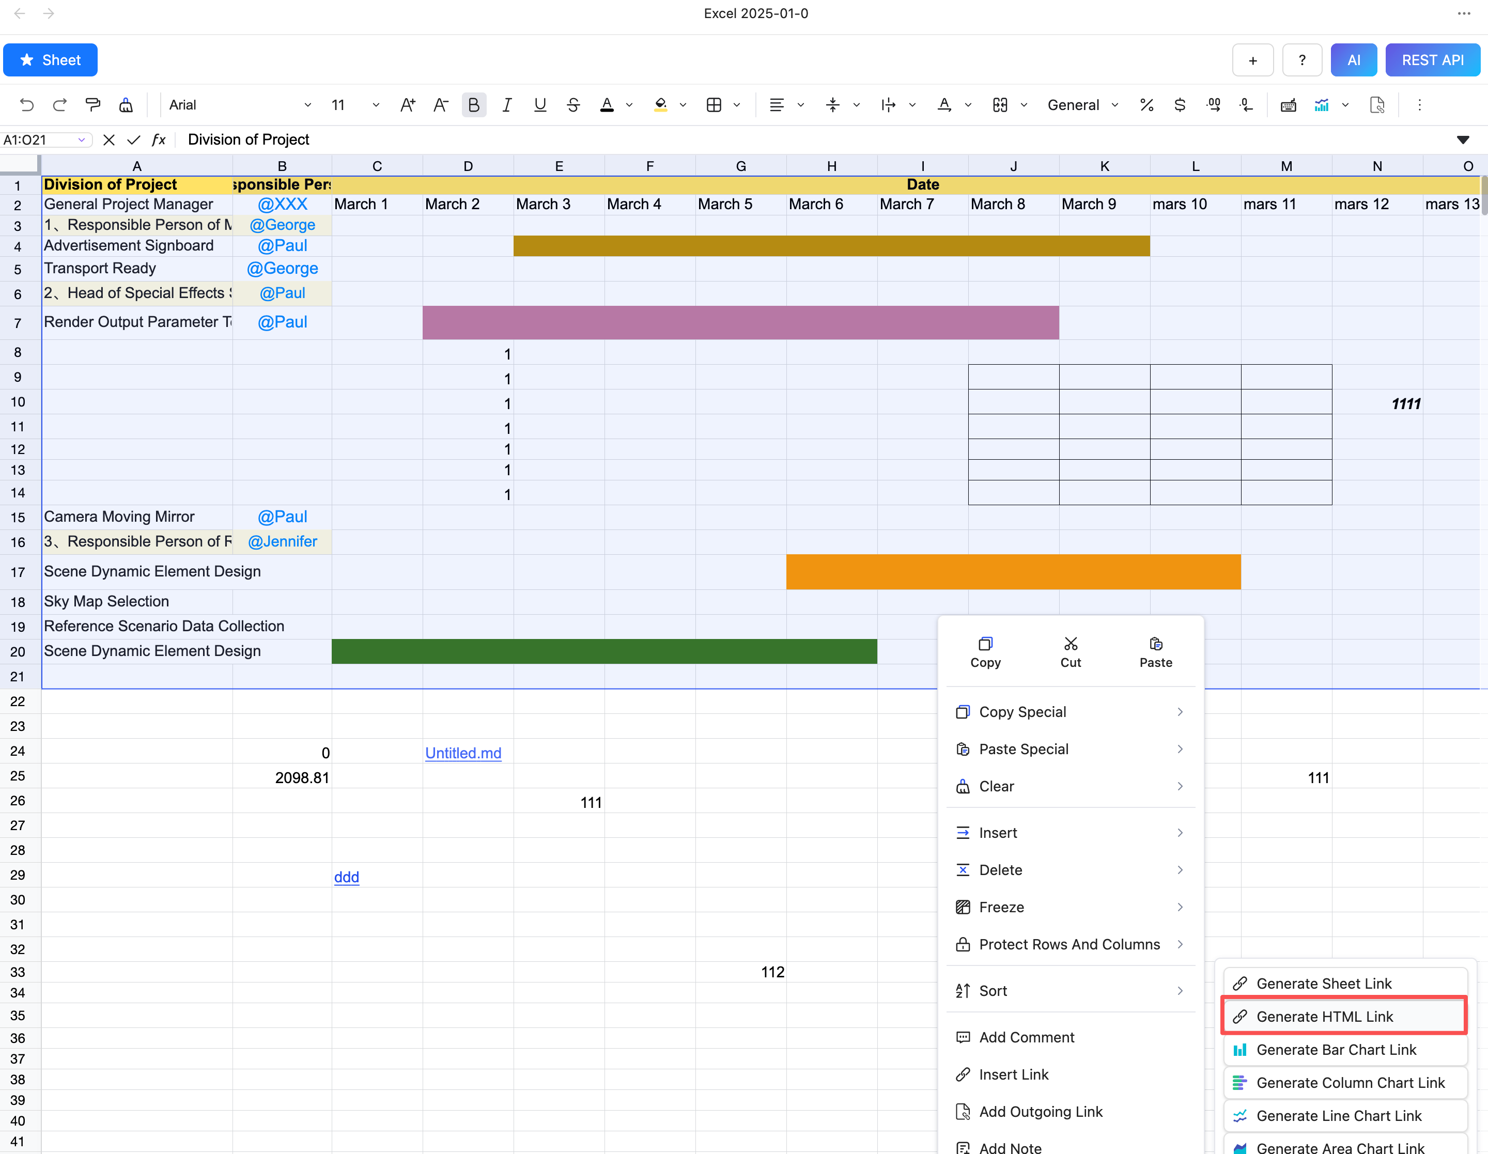Screen dimensions: 1488x1154
Task: Click the clear formatting brush icon
Action: click(126, 105)
